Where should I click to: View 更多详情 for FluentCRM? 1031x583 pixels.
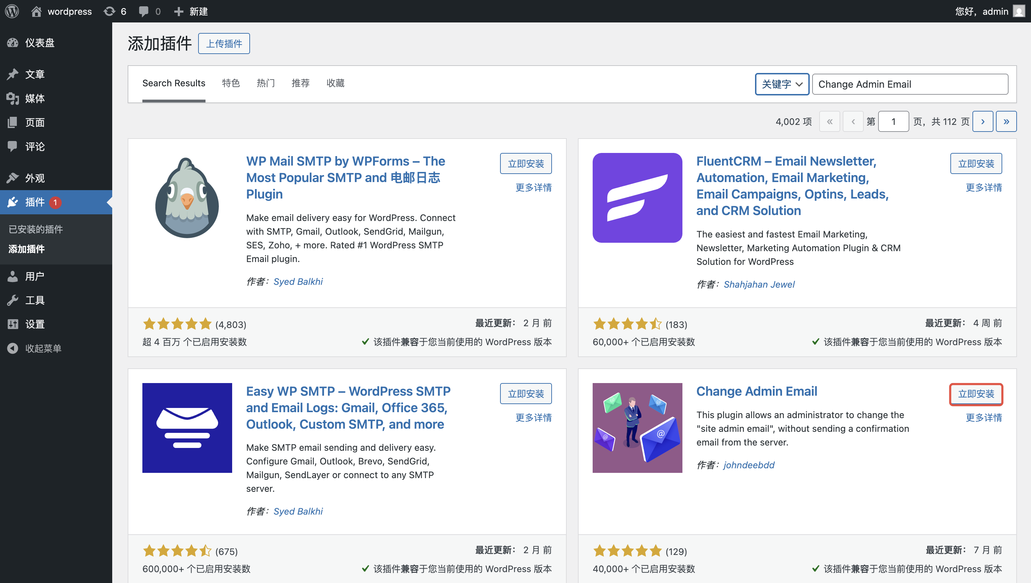click(984, 187)
